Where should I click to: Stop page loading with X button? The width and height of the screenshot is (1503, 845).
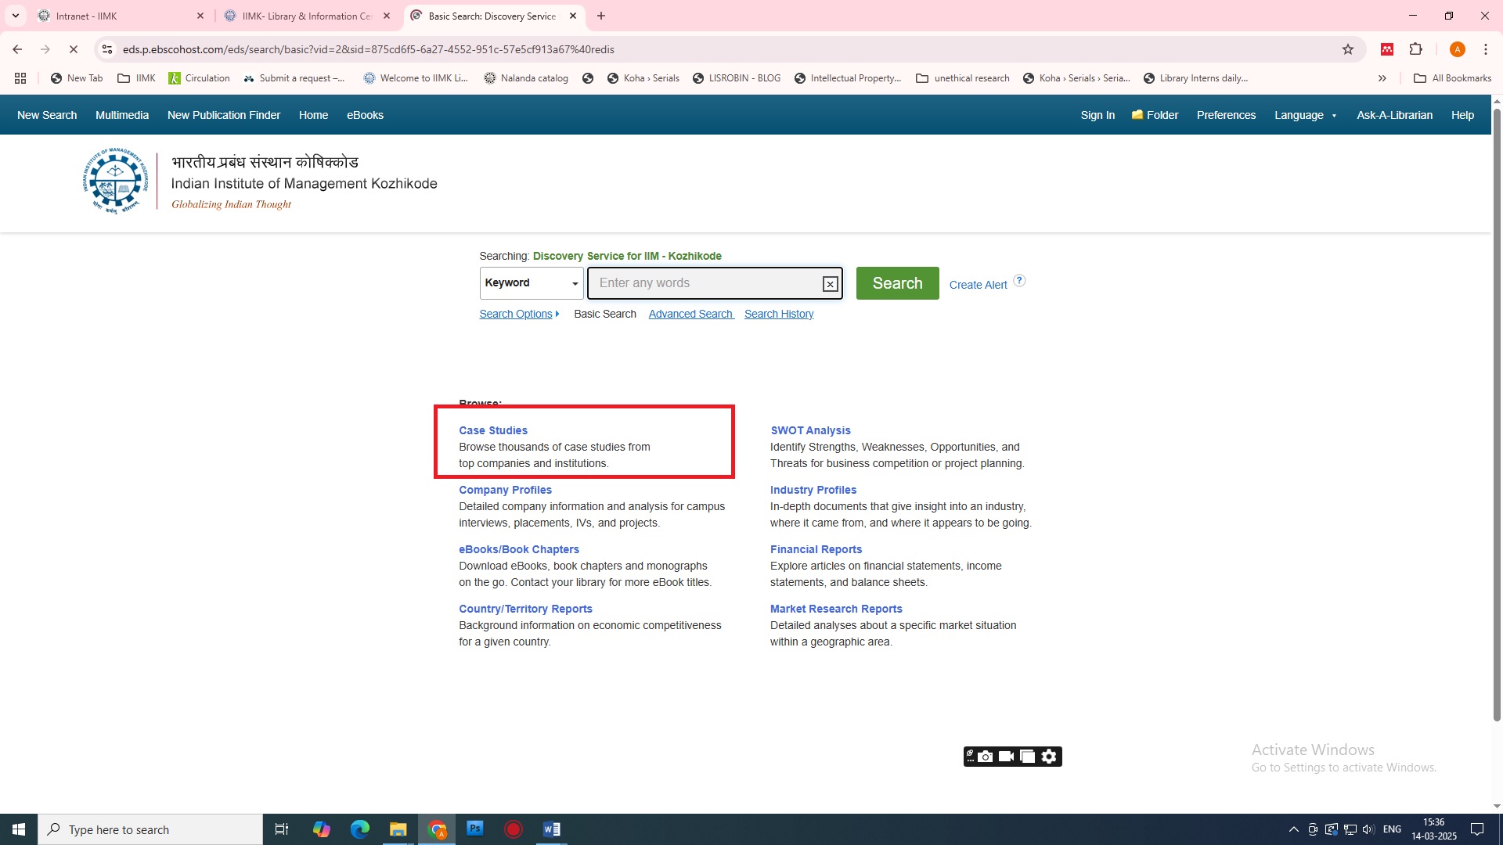pyautogui.click(x=73, y=49)
